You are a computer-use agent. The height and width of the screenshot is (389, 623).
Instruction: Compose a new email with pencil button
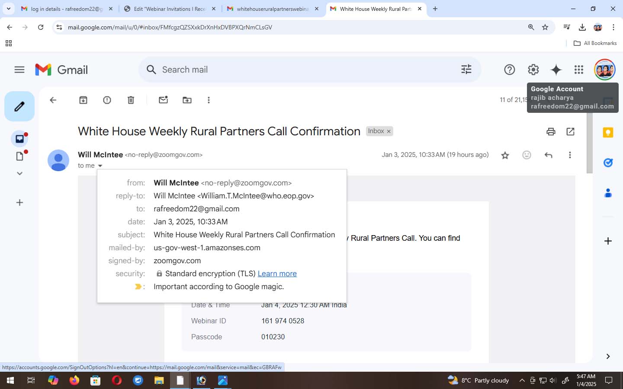19,106
